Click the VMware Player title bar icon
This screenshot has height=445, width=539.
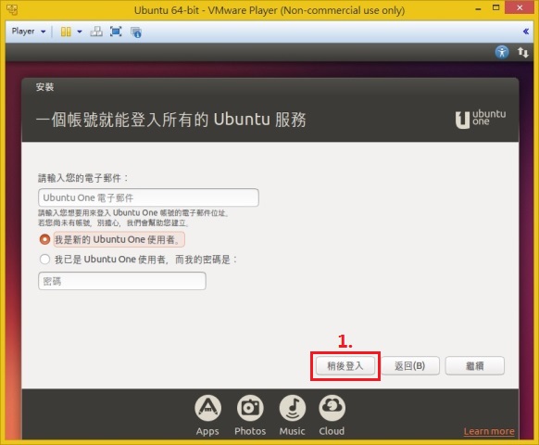[12, 9]
